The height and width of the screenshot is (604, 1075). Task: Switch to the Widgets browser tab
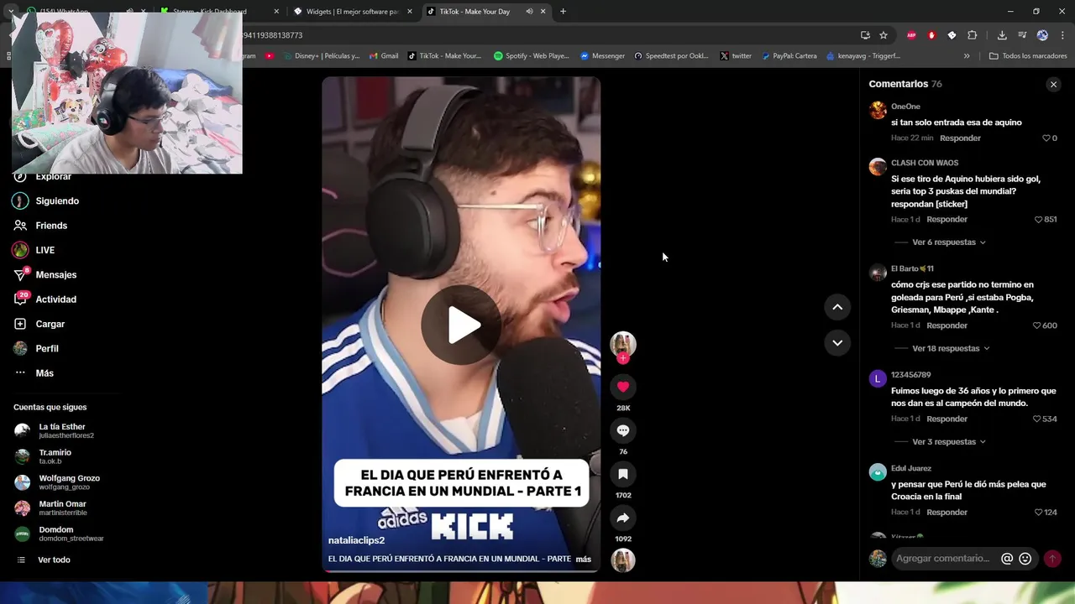click(352, 12)
